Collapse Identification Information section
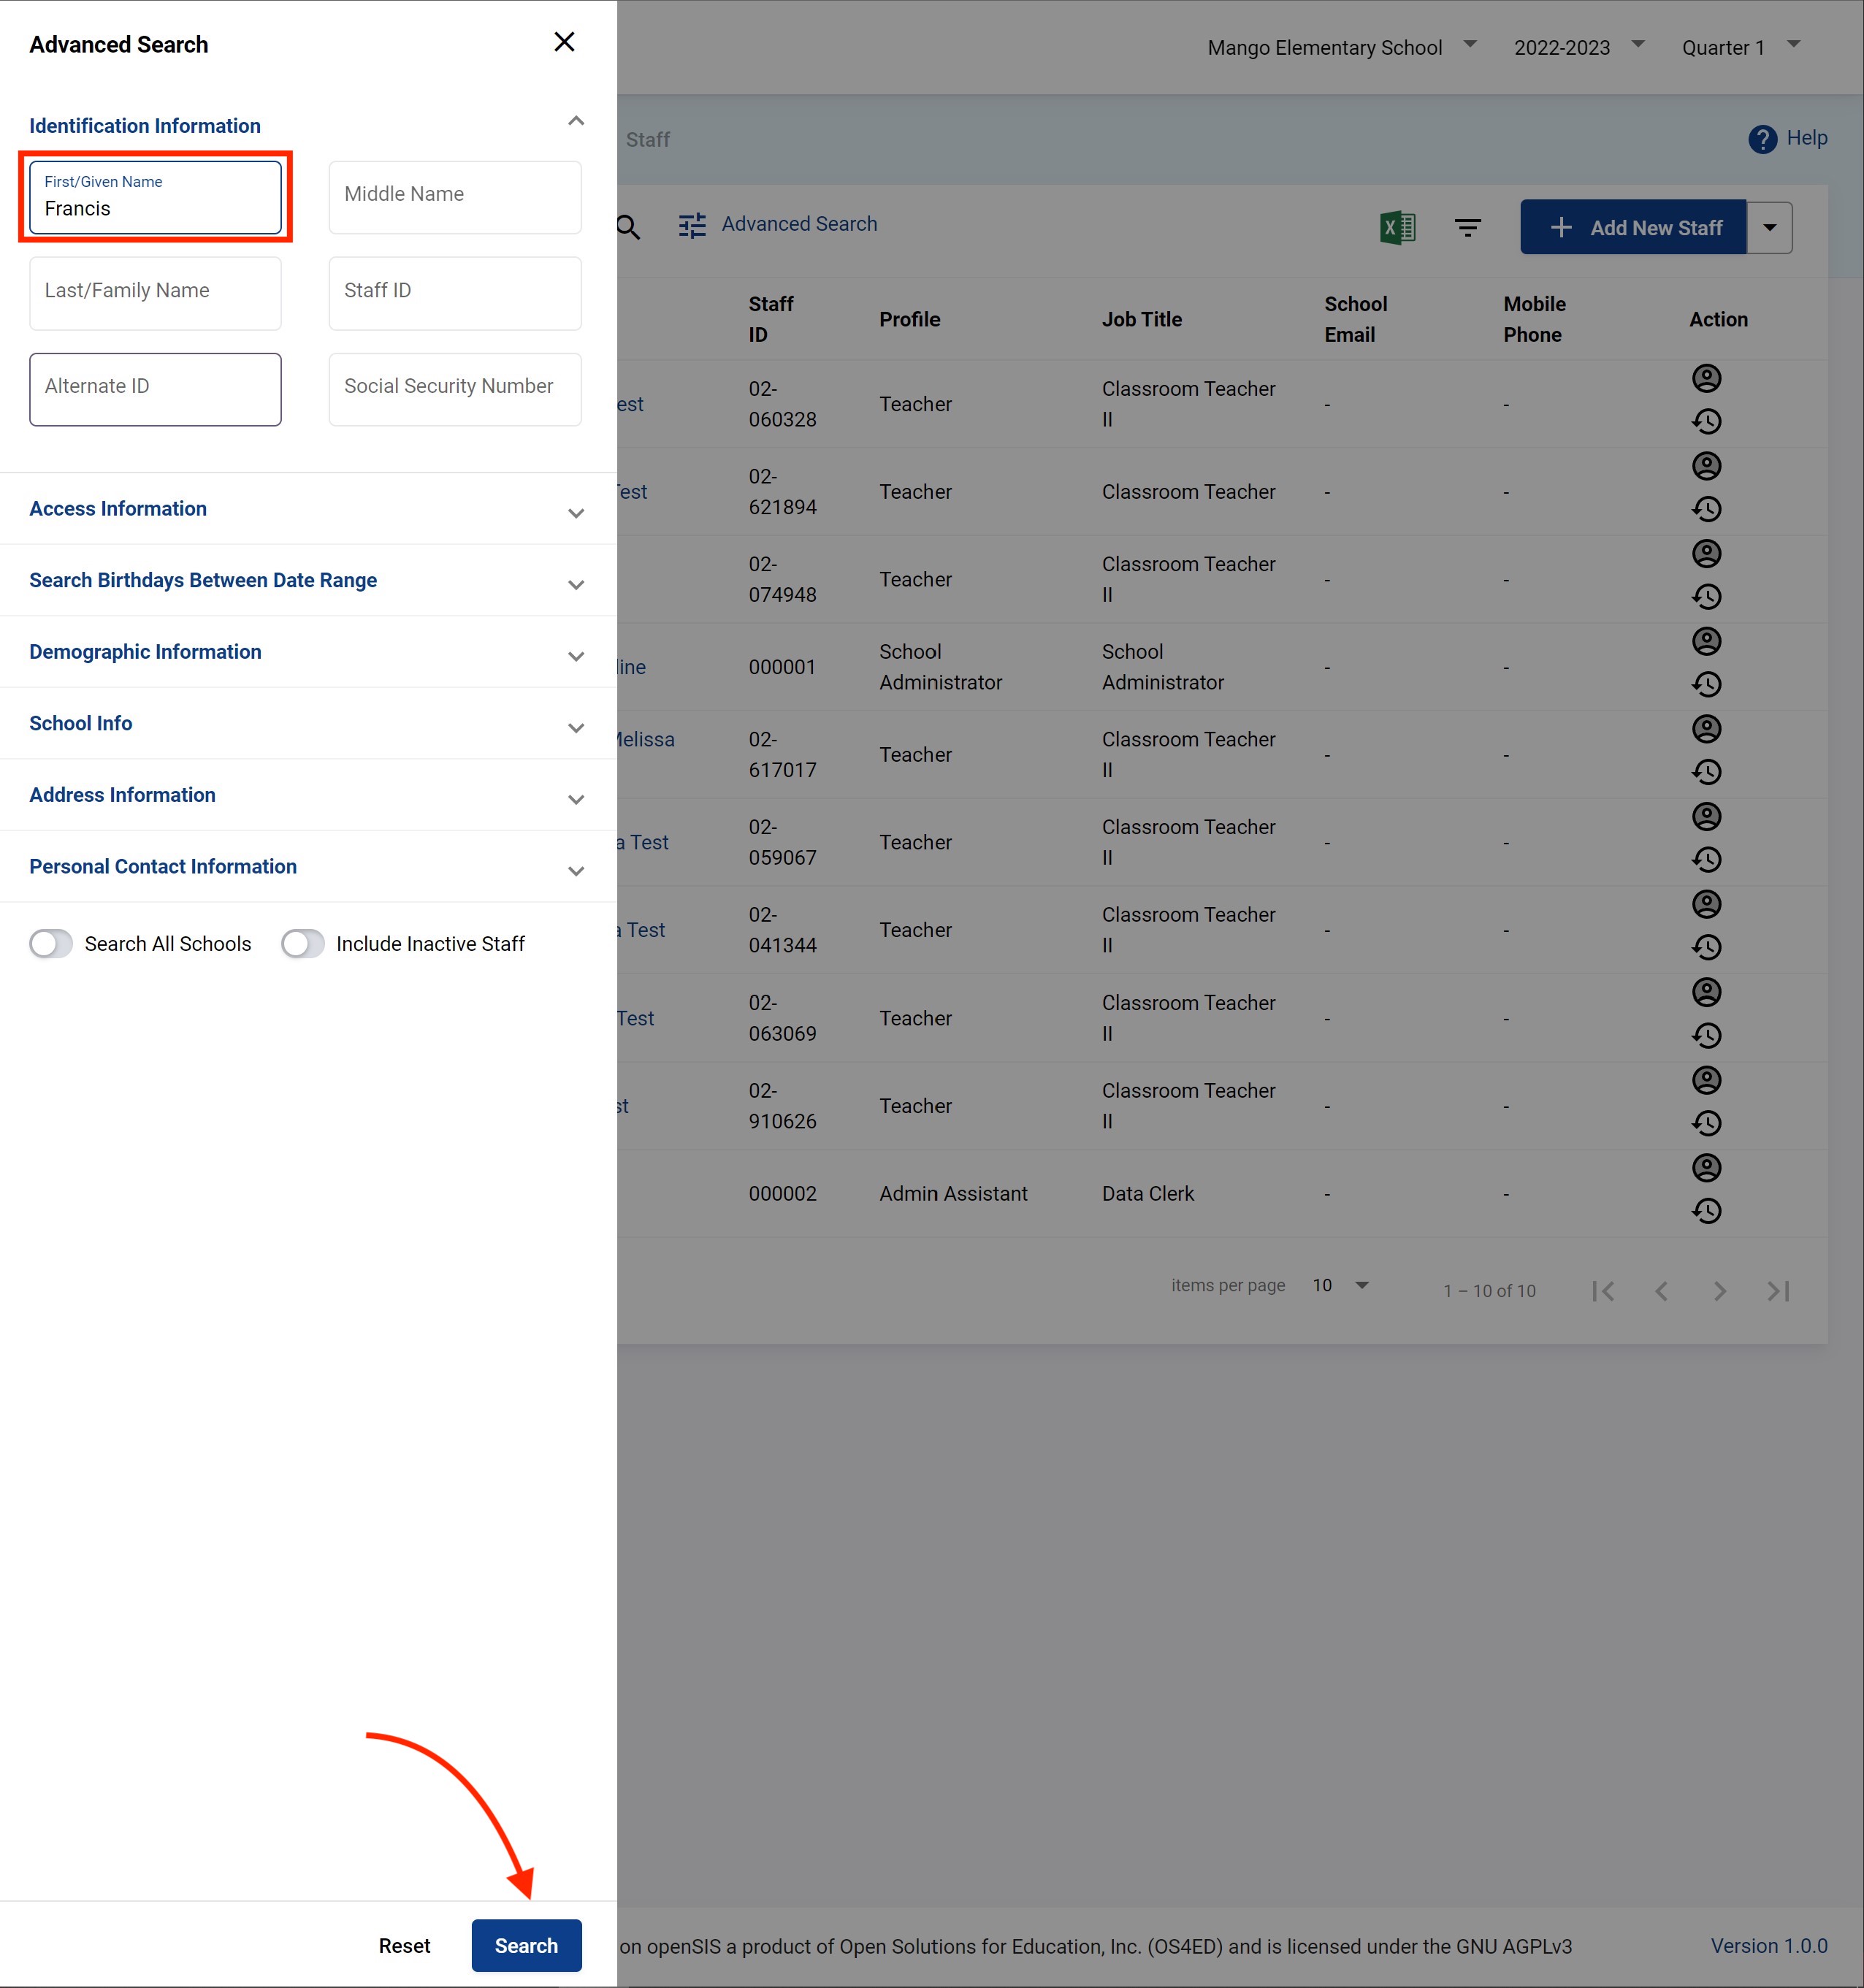The image size is (1864, 1988). tap(576, 122)
